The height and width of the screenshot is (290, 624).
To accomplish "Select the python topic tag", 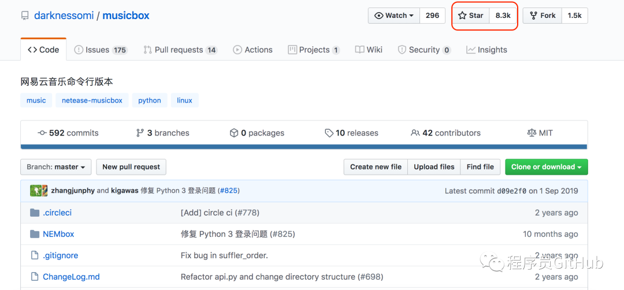I will [x=150, y=100].
